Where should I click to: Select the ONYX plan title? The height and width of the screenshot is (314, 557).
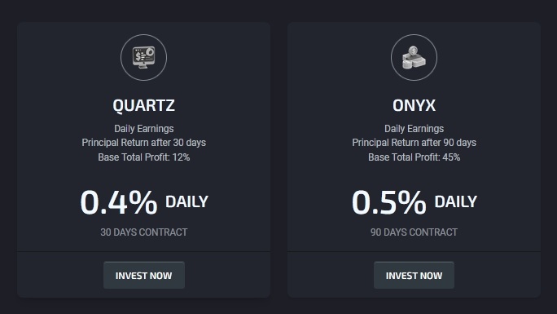pos(414,105)
